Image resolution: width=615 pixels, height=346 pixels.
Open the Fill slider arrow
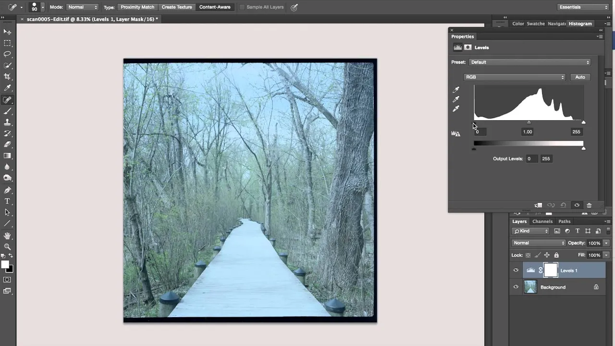point(606,255)
